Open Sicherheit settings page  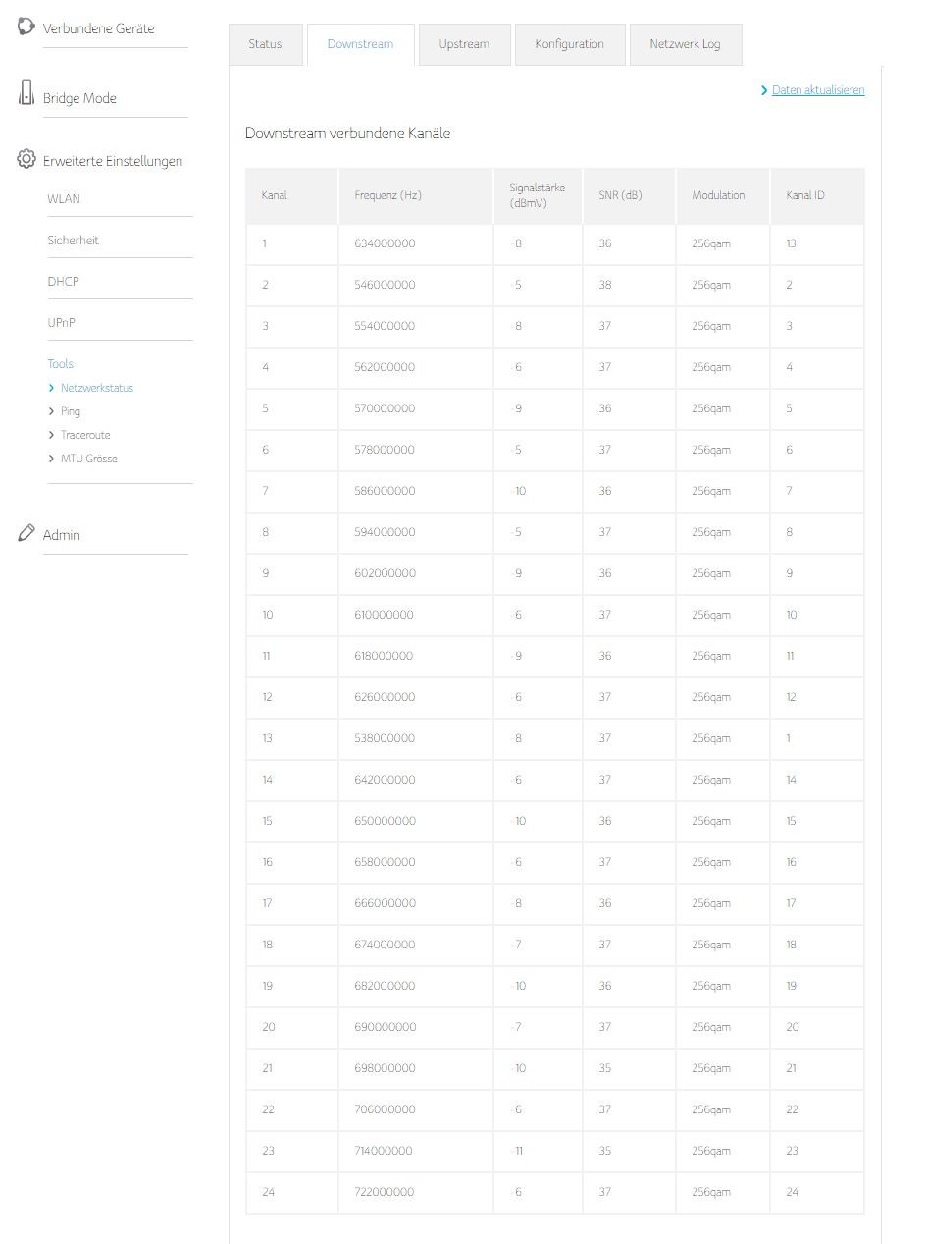point(74,241)
